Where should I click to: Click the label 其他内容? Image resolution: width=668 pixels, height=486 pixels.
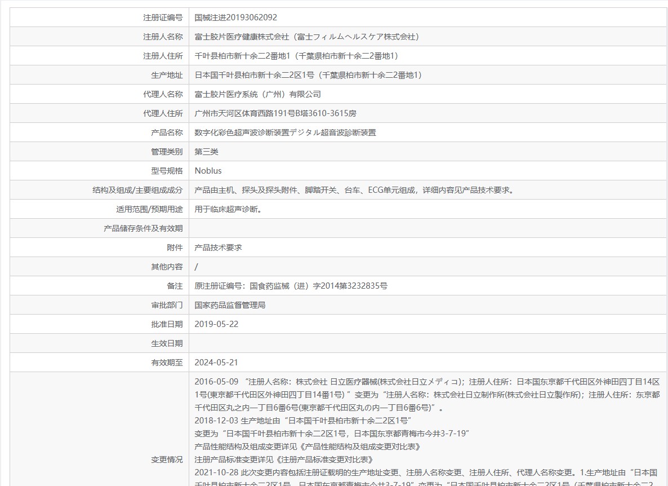point(167,267)
